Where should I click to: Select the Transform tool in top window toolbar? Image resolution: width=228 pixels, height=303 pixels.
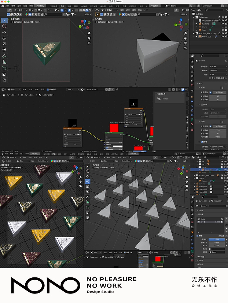pyautogui.click(x=4, y=49)
